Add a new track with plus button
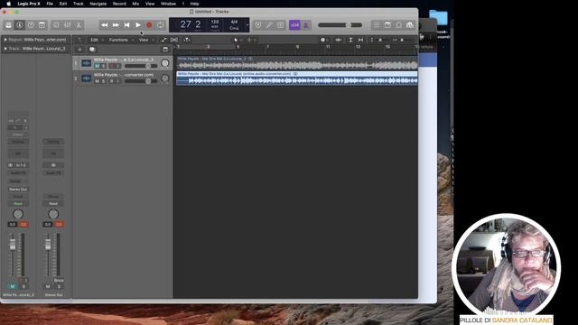The height and width of the screenshot is (325, 578). coord(79,49)
